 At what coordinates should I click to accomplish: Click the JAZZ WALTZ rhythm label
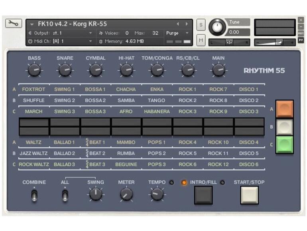coord(33,153)
